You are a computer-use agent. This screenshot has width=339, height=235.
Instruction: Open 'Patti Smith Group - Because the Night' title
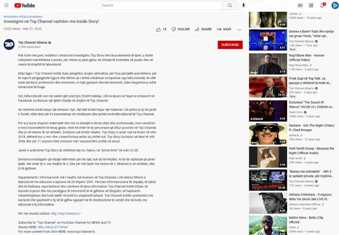coord(312,151)
